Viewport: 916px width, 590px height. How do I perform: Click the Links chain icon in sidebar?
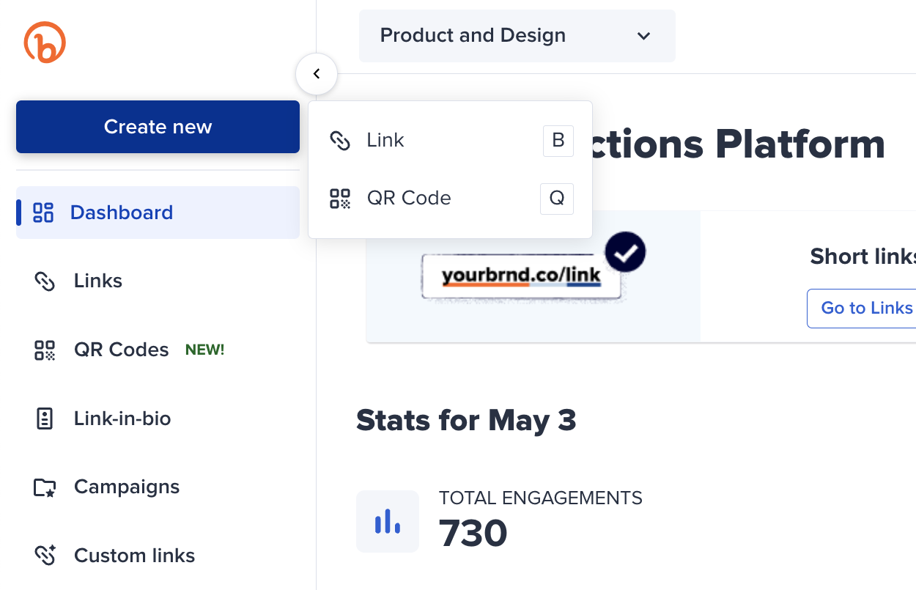coord(45,281)
